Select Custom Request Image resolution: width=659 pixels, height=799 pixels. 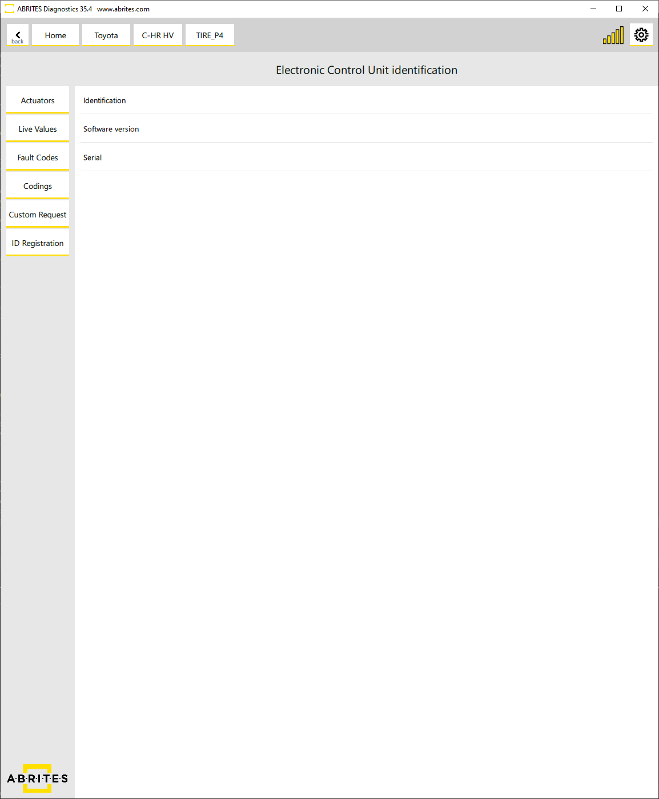(38, 215)
